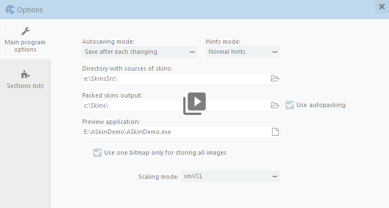Click the puzzle piece Sections lists icon
The image size is (389, 208).
point(25,75)
